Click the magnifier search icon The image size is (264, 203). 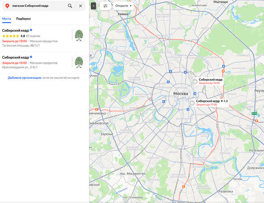(70, 6)
